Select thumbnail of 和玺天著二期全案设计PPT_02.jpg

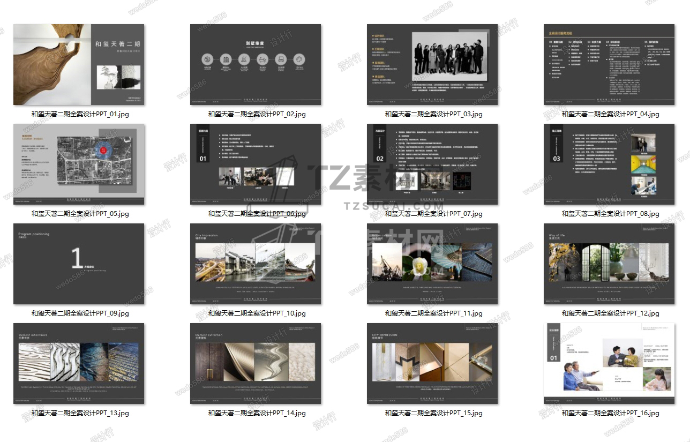[256, 64]
